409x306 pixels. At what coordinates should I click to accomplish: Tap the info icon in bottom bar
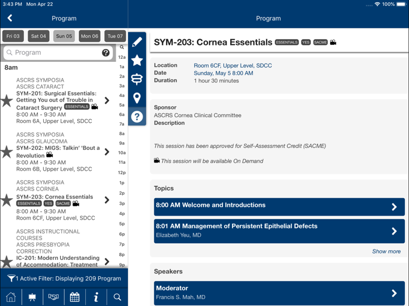[96, 297]
